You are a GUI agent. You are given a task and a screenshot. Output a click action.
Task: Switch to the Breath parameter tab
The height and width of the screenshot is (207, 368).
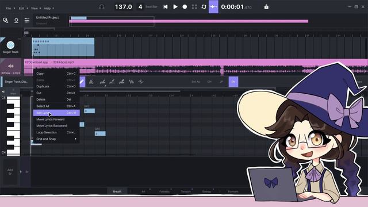117,191
